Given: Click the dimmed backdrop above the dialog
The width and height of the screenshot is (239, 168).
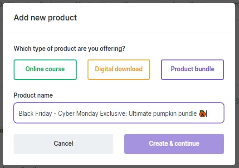Looking at the screenshot, I should coord(120,1).
